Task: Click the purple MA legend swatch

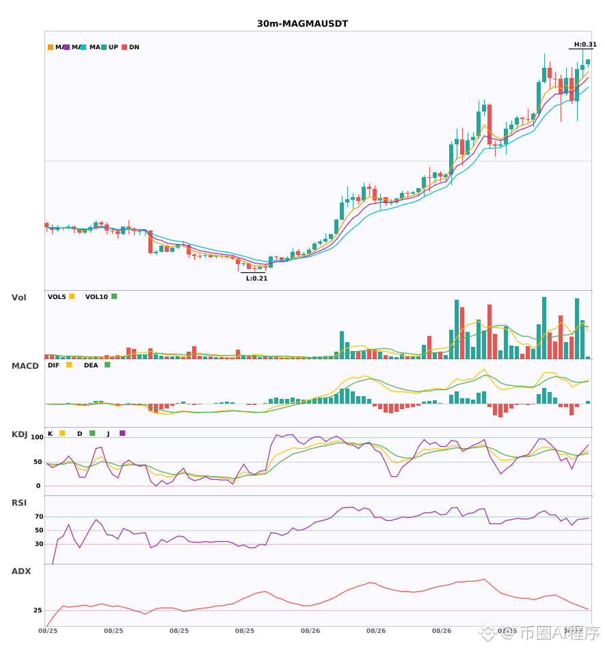Action: [x=67, y=47]
